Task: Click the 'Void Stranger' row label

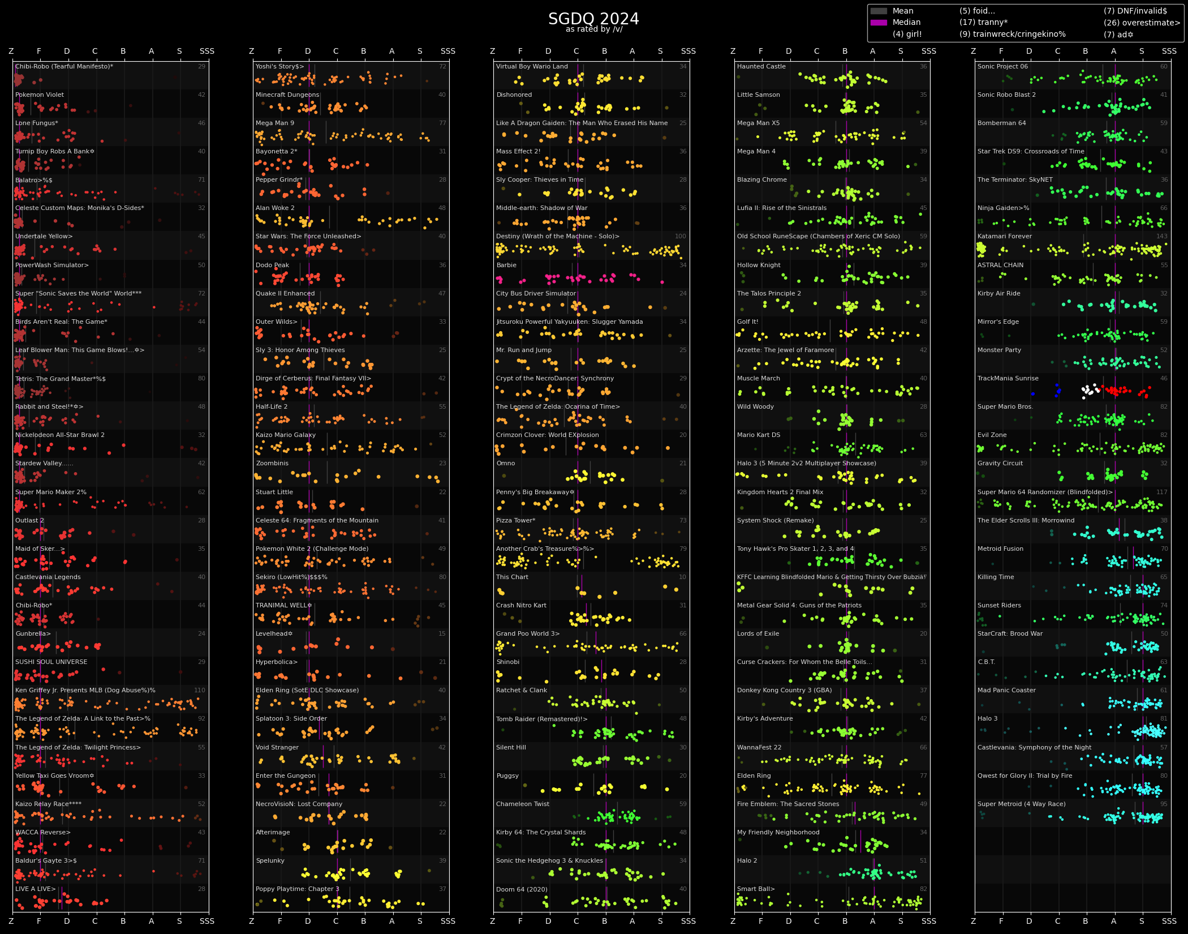Action: point(277,747)
